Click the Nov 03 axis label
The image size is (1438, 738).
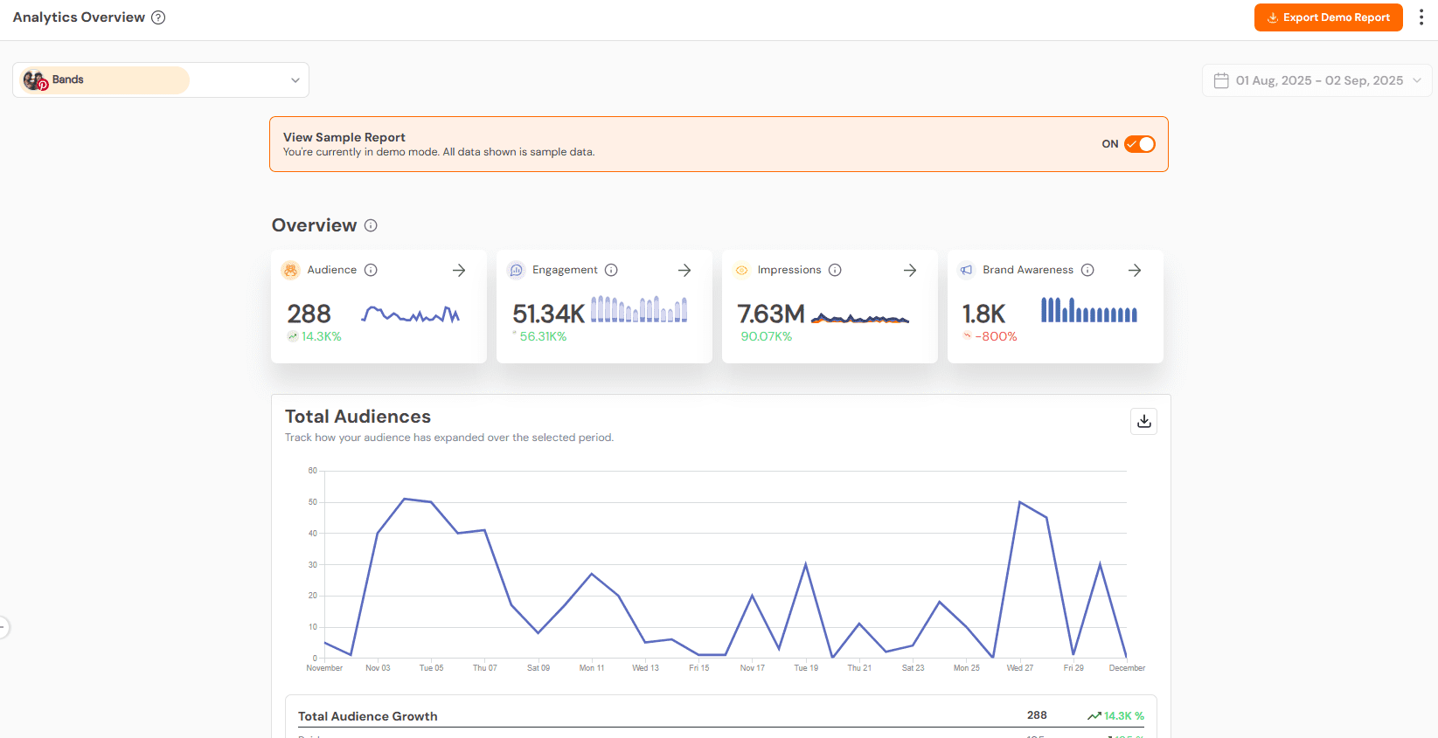[378, 668]
